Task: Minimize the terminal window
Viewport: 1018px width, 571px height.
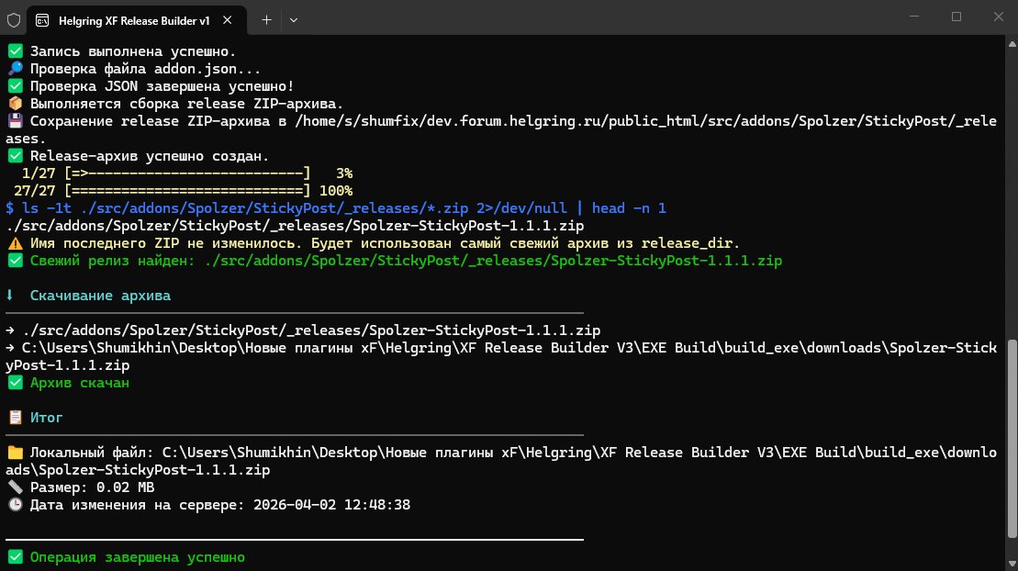Action: pos(914,17)
